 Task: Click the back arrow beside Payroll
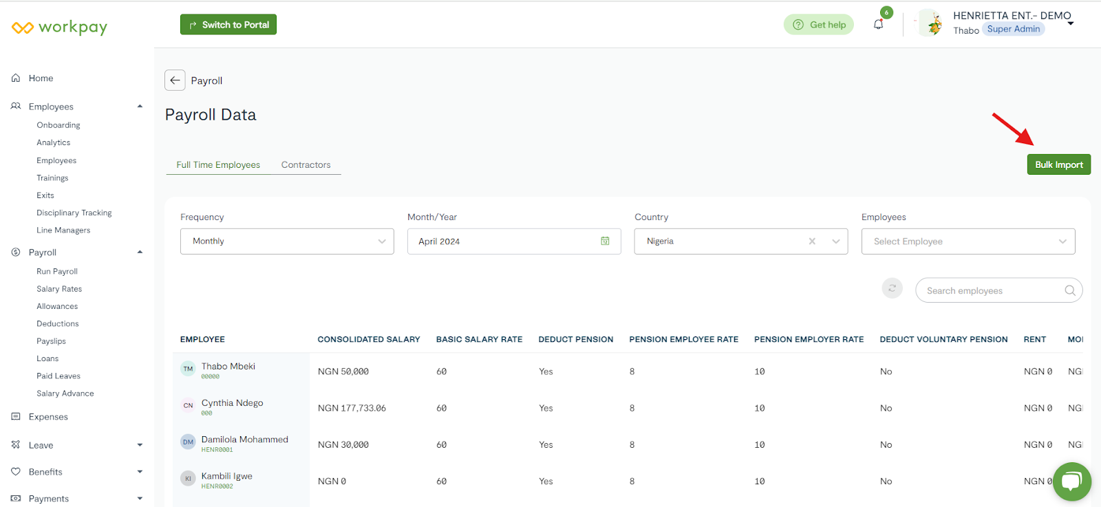pos(175,80)
